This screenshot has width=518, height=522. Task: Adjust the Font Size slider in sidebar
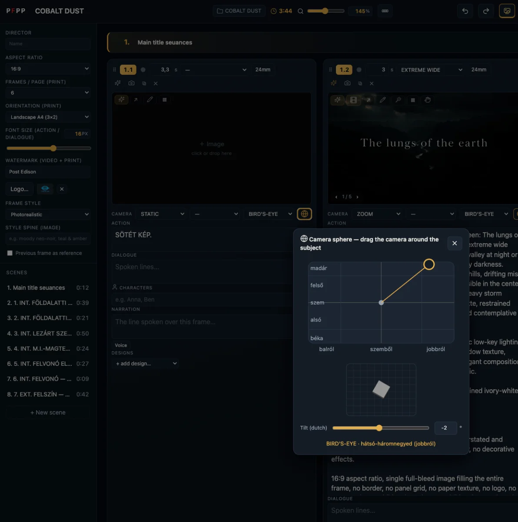point(48,148)
